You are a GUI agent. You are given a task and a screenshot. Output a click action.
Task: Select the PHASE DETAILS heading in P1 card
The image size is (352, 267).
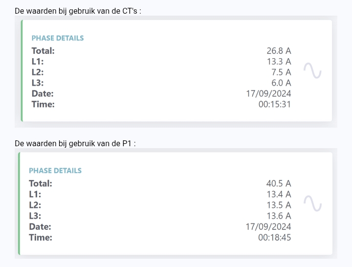pos(55,171)
